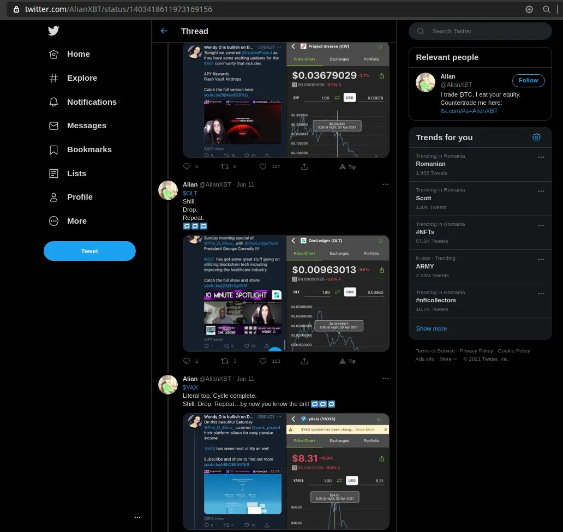Share the tweet with 127 likes

[304, 166]
